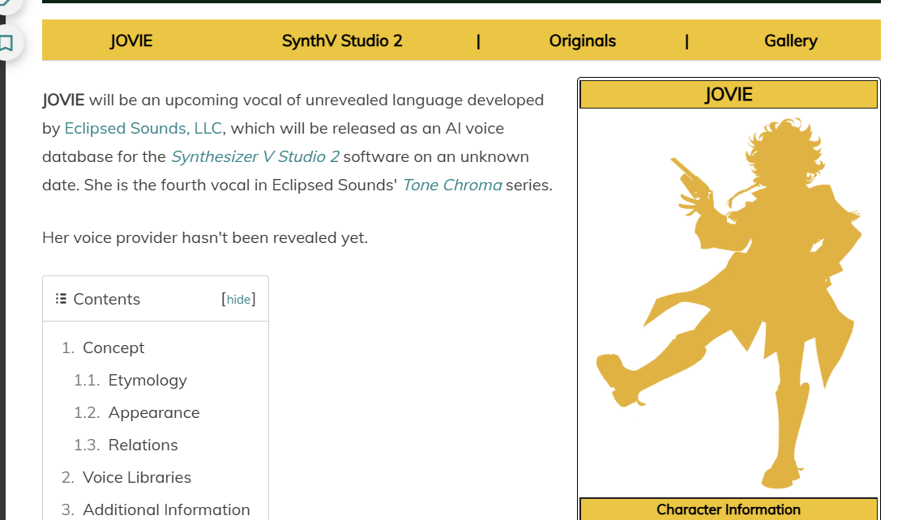Viewport: 902px width, 520px height.
Task: Jump to the Etymology subsection
Action: [x=147, y=380]
